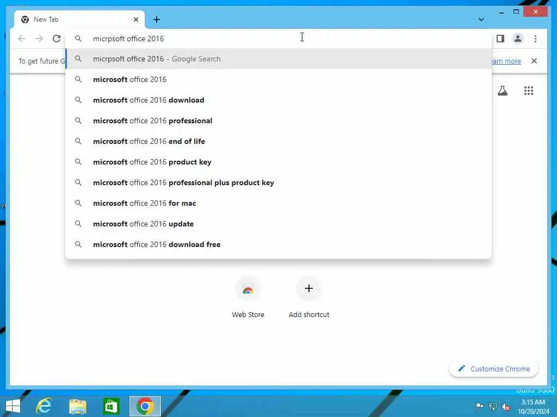Screen dimensions: 557x417
Task: Open the Web Store shortcut
Action: point(248,297)
